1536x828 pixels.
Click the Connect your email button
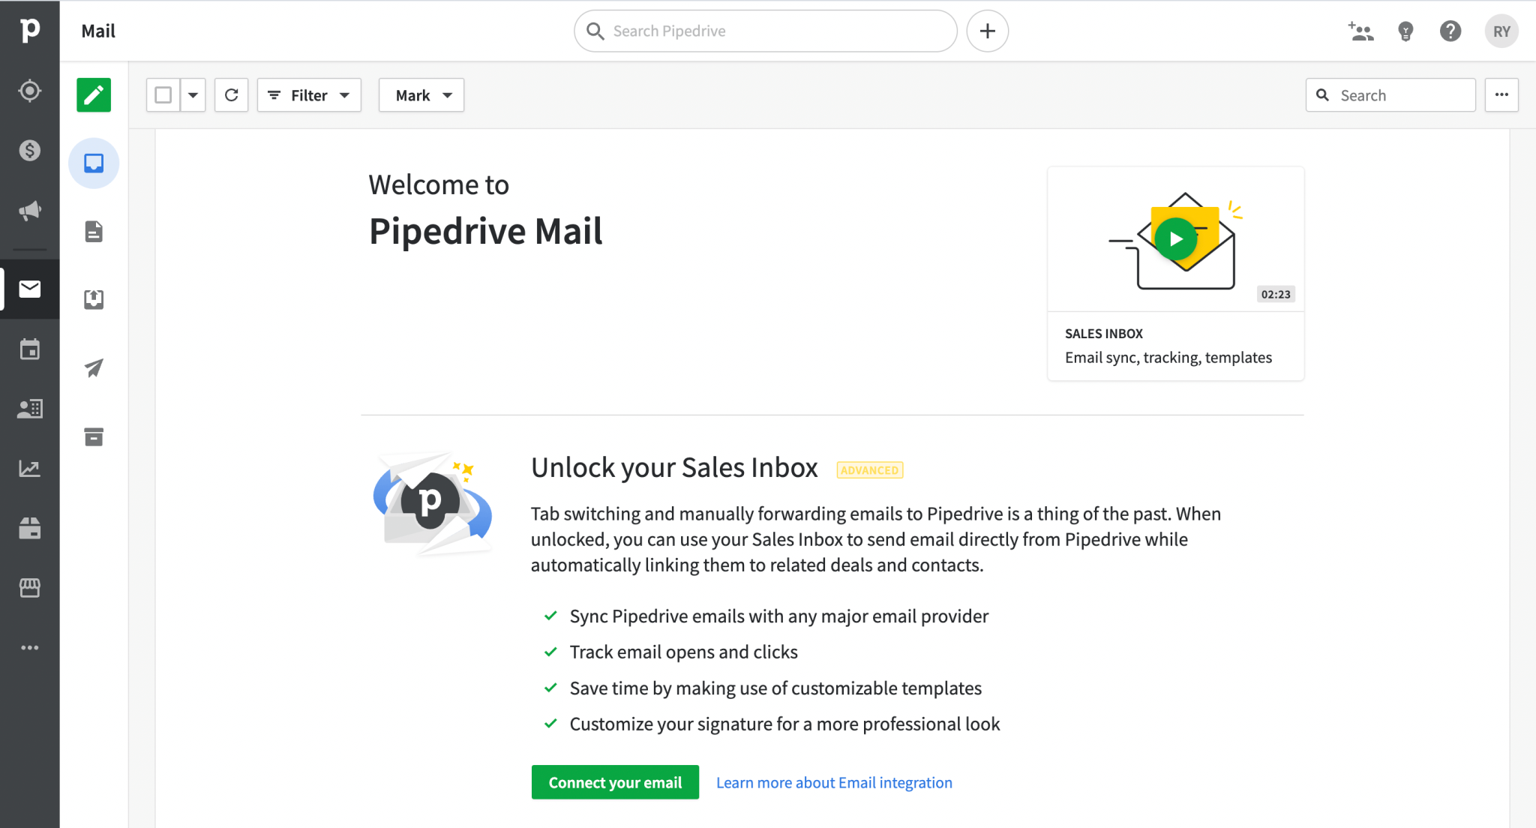[614, 781]
